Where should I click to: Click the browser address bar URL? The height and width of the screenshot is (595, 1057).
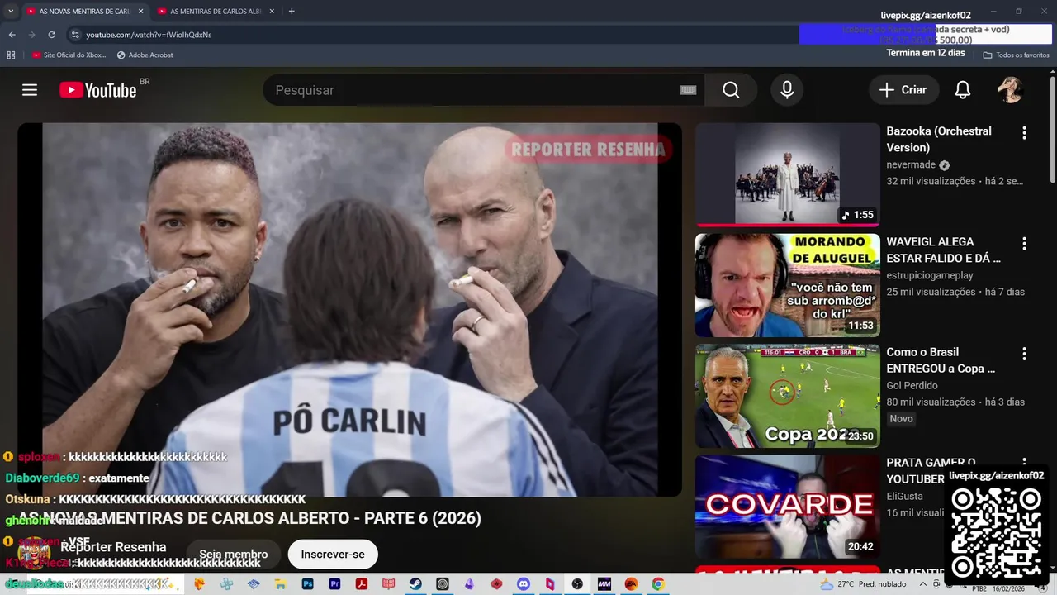(x=149, y=35)
